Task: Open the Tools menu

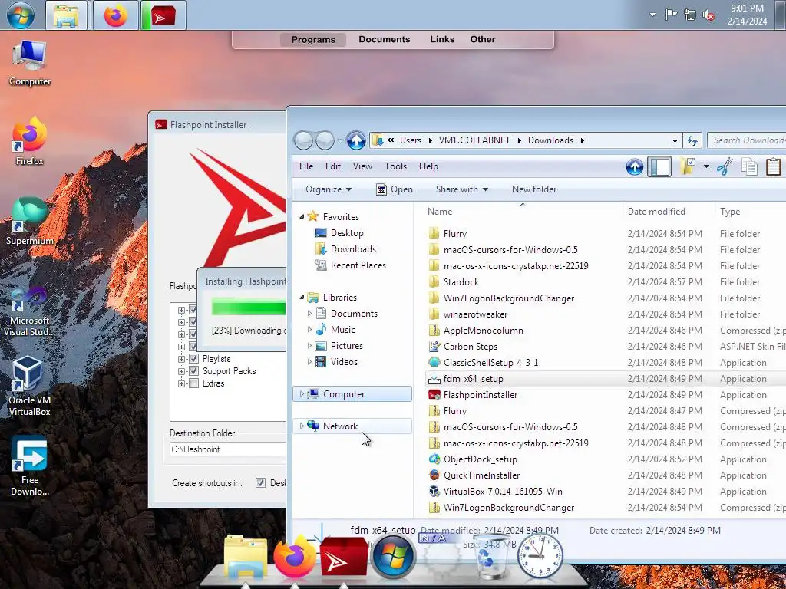Action: click(x=395, y=166)
